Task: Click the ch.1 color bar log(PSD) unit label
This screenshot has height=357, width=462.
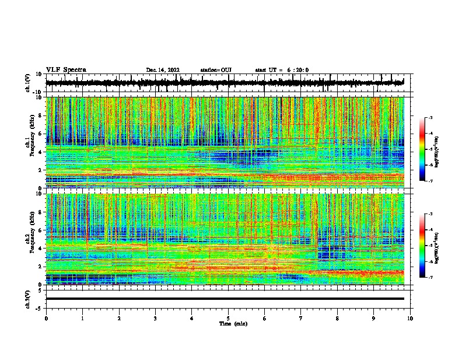Action: click(437, 152)
